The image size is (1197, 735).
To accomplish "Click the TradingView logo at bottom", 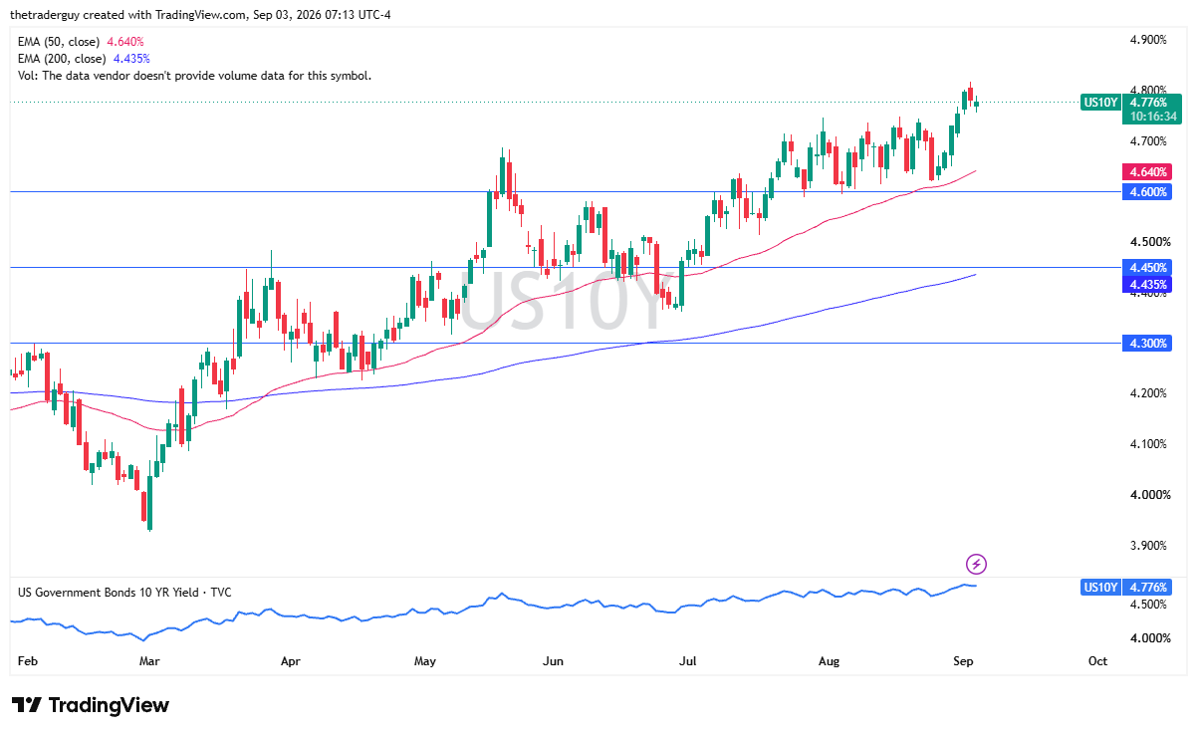I will 91,705.
